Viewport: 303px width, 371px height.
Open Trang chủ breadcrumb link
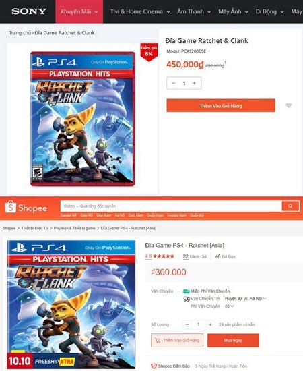(x=20, y=33)
